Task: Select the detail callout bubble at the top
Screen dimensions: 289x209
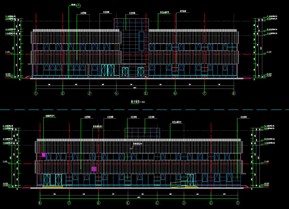Action: (x=78, y=5)
